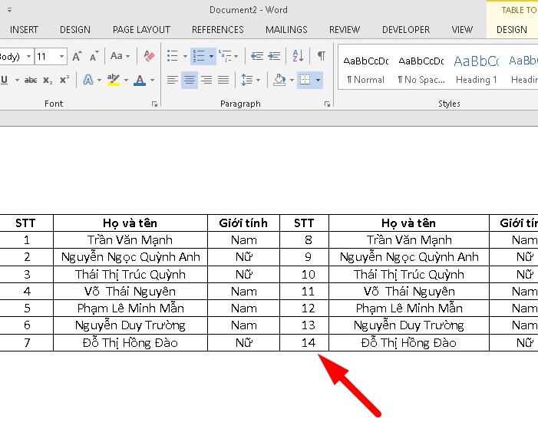
Task: Click Increase Indent icon
Action: (274, 56)
